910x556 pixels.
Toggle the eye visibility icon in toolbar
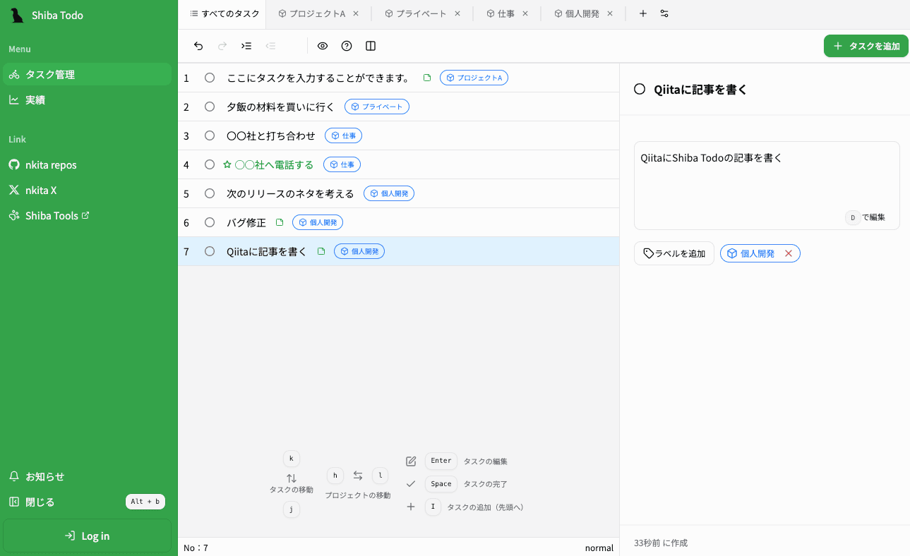click(x=322, y=45)
